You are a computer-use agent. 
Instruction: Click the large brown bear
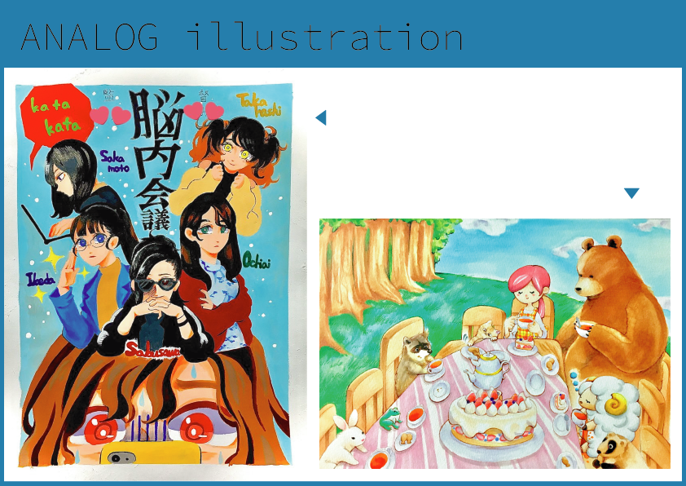click(x=613, y=309)
